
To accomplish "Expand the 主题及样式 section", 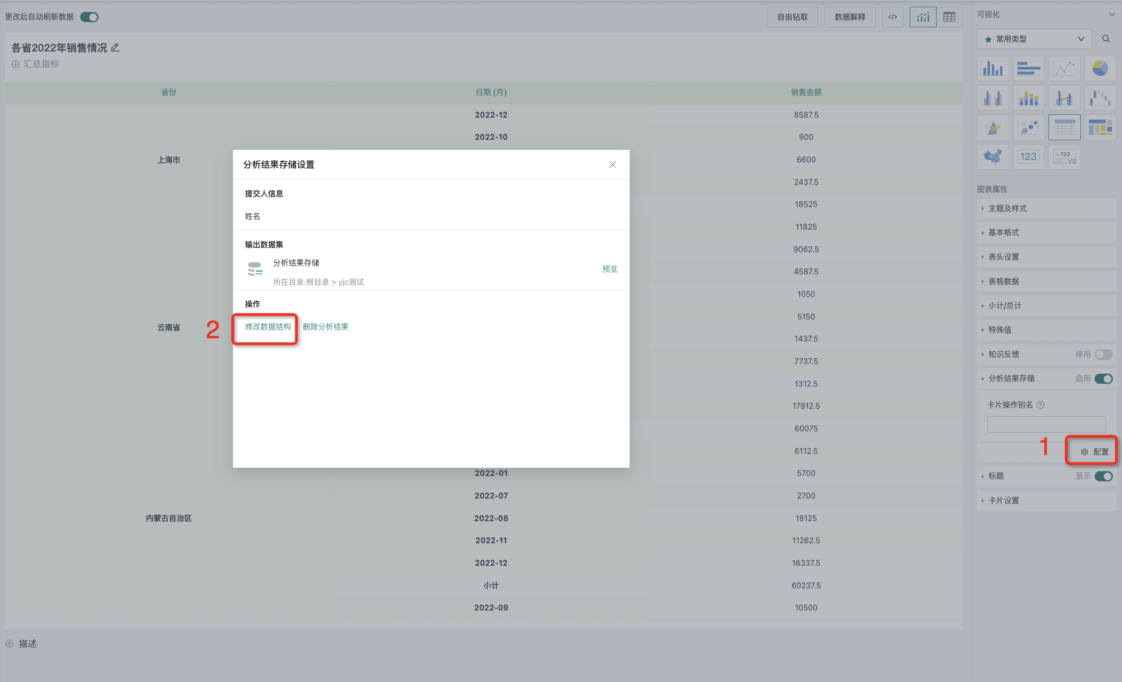I will (1047, 208).
